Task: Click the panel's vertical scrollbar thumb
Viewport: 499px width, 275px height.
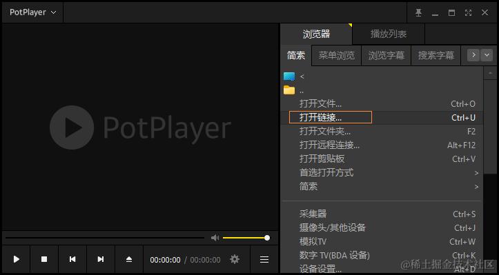Action: tap(490, 126)
